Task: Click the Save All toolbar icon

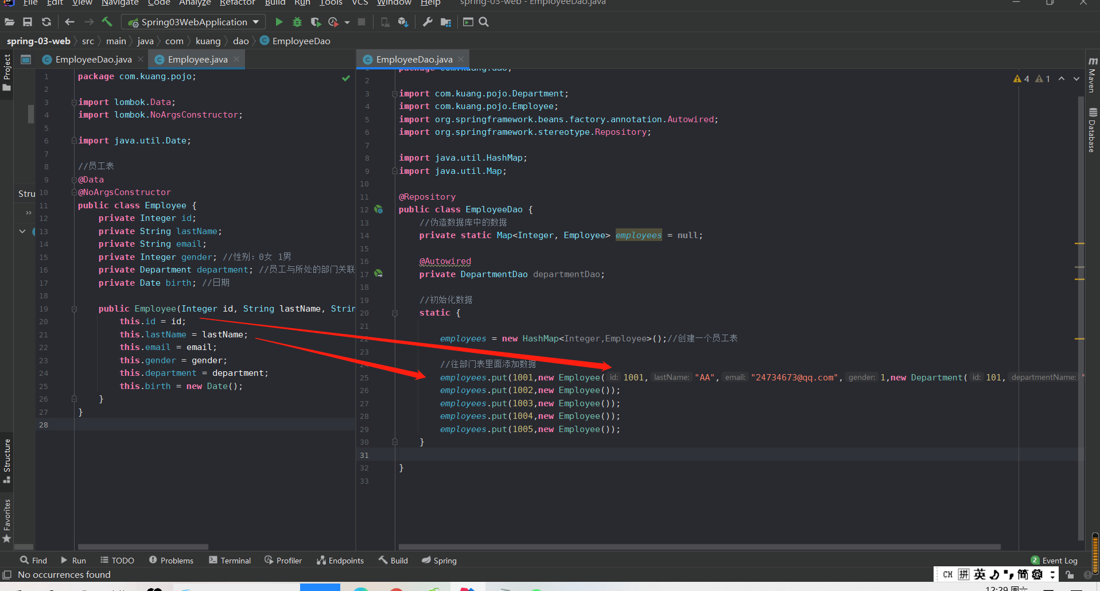Action: [28, 22]
